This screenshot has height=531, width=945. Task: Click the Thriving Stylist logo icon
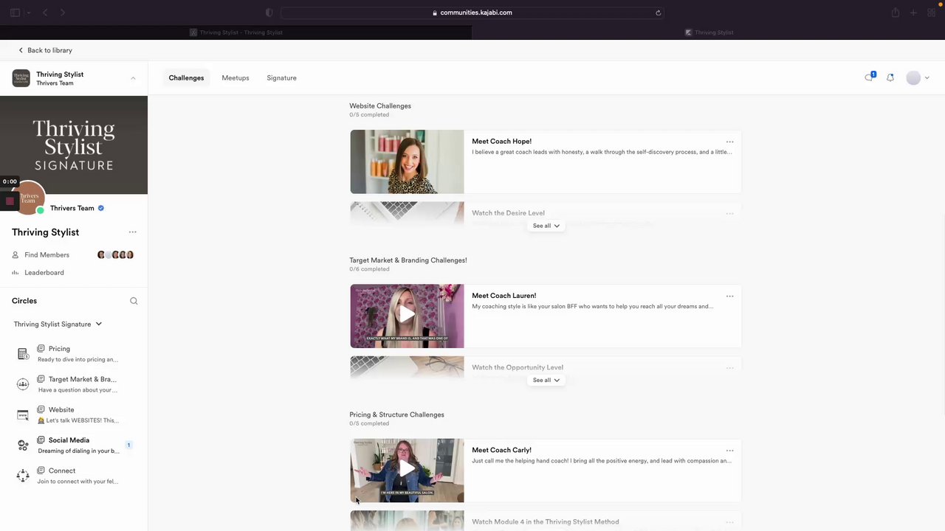coord(21,78)
